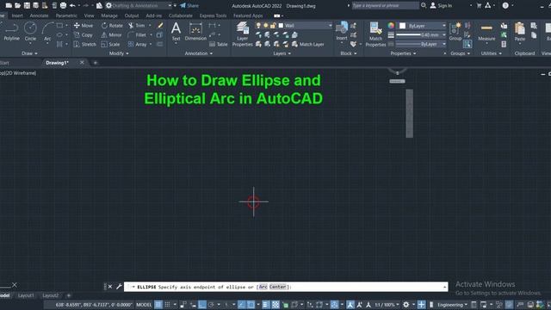This screenshot has width=551, height=310.
Task: Open the Parametric ribbon tab
Action: (66, 15)
